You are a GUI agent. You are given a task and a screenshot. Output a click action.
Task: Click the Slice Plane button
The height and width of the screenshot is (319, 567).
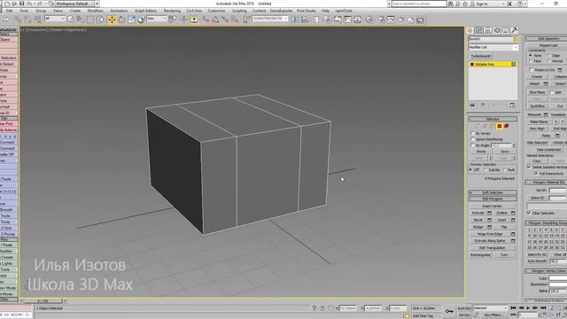537,92
